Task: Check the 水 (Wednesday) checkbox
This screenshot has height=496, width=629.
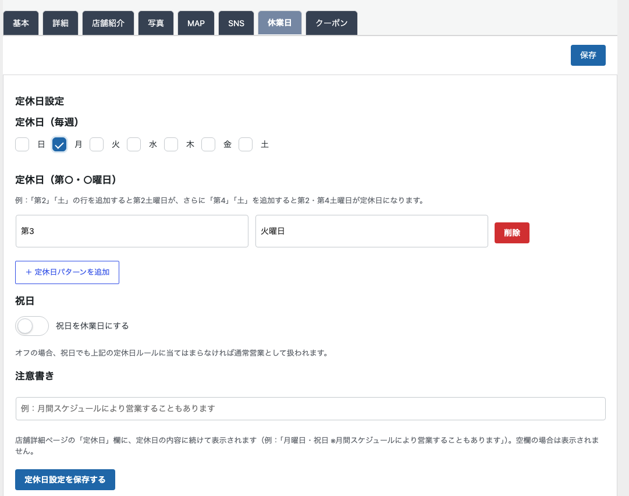Action: [134, 144]
